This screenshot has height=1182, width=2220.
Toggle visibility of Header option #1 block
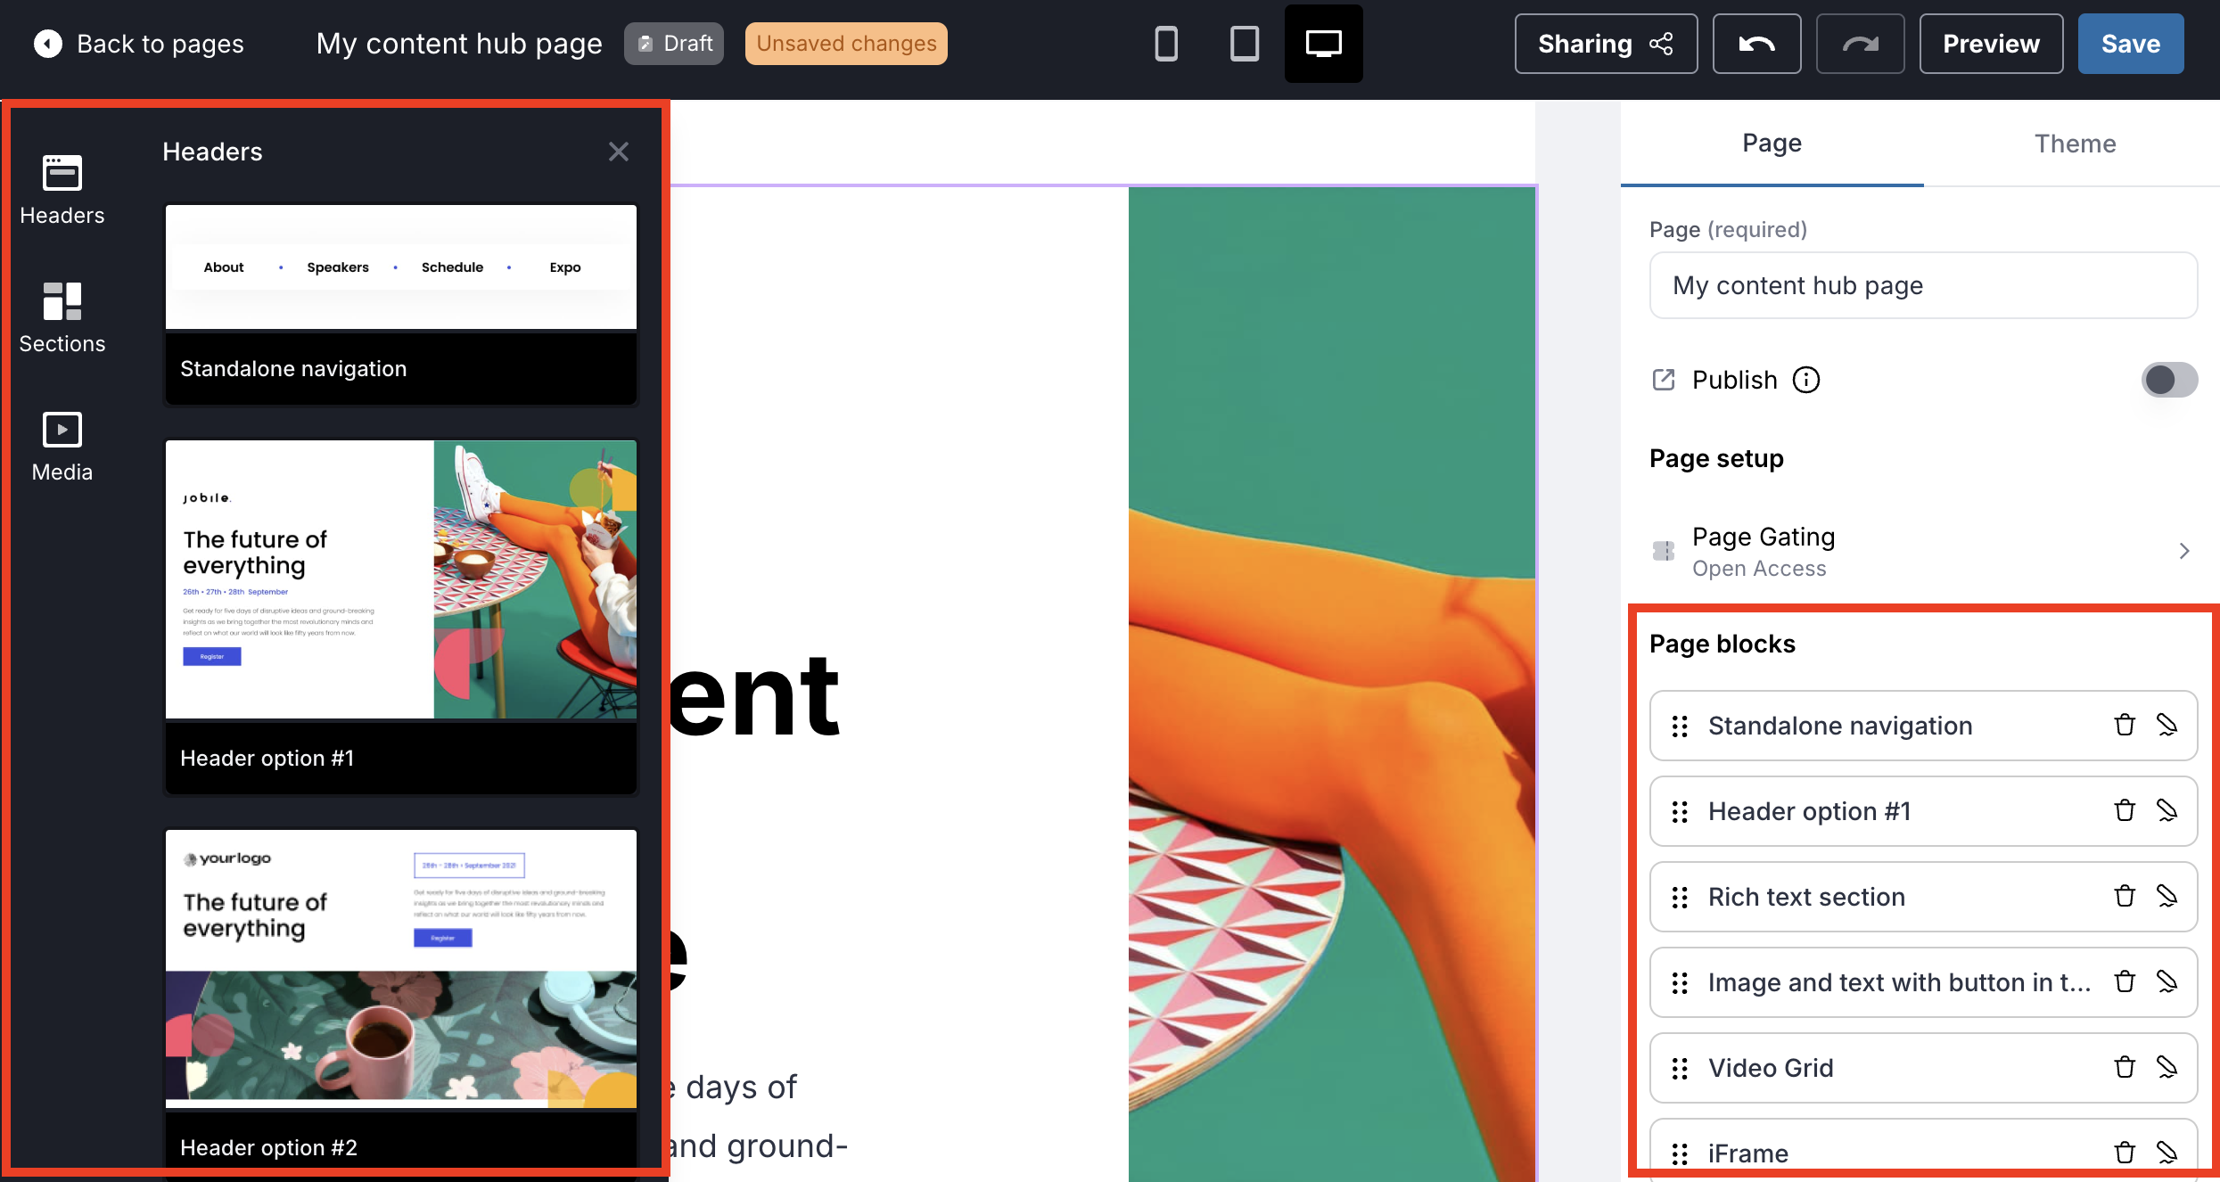click(x=2167, y=811)
